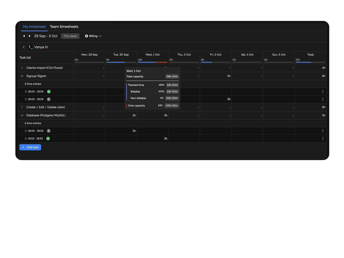The width and height of the screenshot is (344, 258).
Task: Open three-dot menu for 16:05 - 19:05 entry
Action: (x=322, y=99)
